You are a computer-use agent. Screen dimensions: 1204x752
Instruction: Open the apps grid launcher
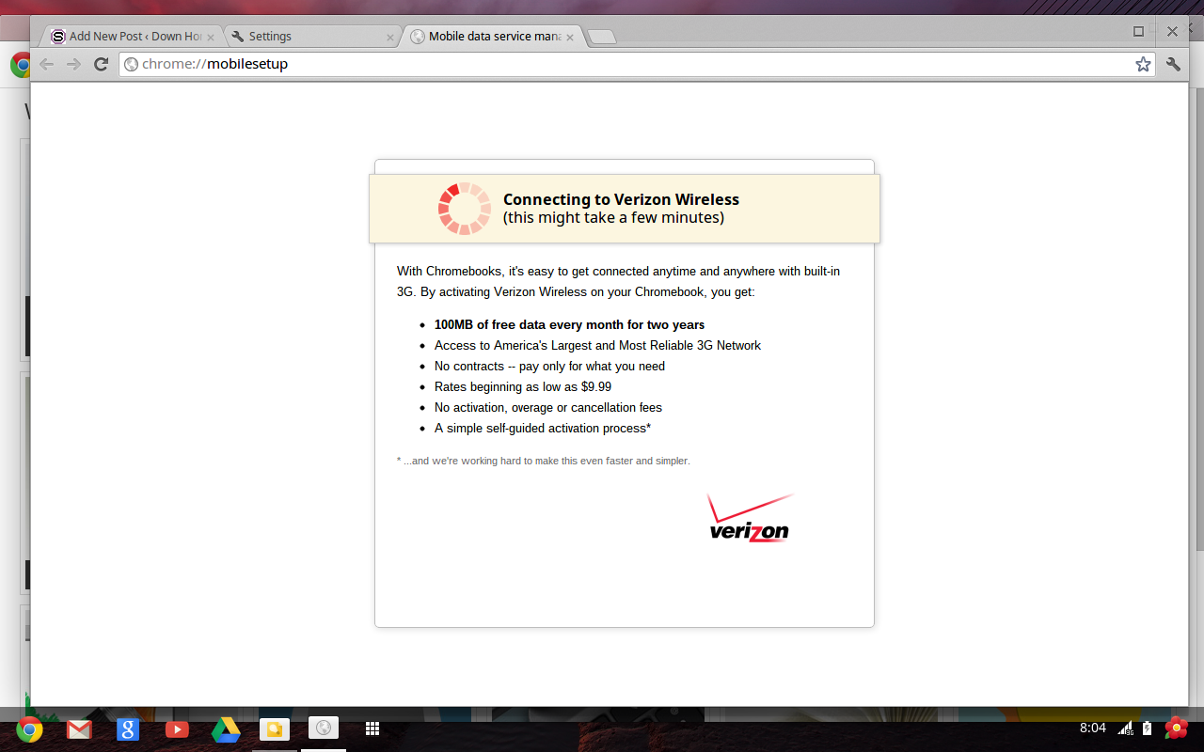[372, 728]
